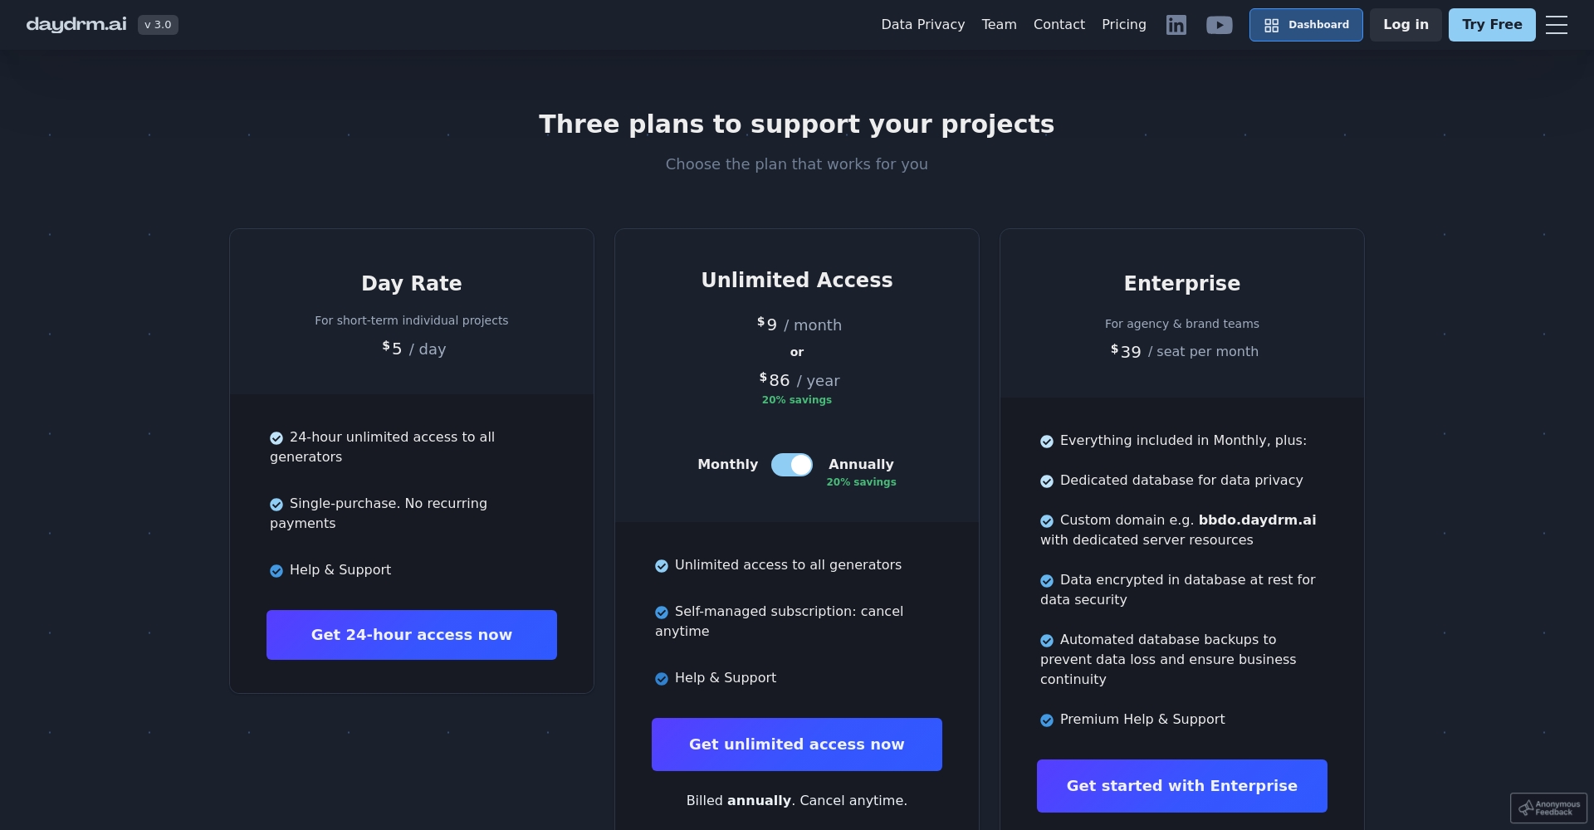Viewport: 1594px width, 830px height.
Task: Click checkmark icon next to Dedicated database
Action: (x=1047, y=481)
